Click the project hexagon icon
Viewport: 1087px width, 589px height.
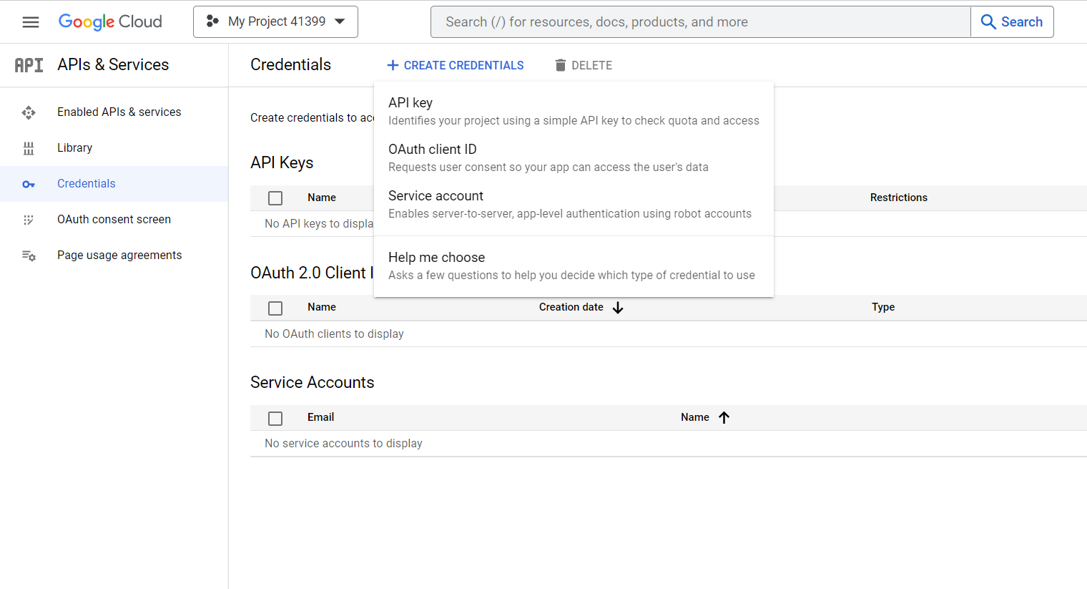coord(212,21)
